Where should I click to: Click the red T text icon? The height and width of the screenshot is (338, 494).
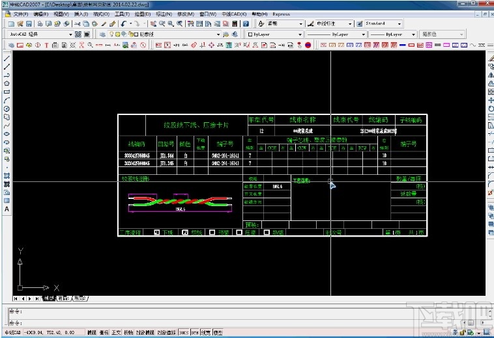[x=47, y=45]
